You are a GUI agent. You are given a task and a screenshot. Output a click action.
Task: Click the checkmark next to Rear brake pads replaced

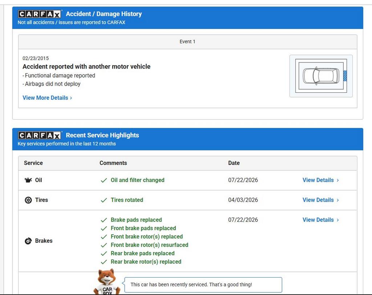point(104,254)
